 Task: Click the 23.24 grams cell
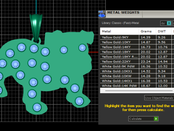tap(148, 61)
